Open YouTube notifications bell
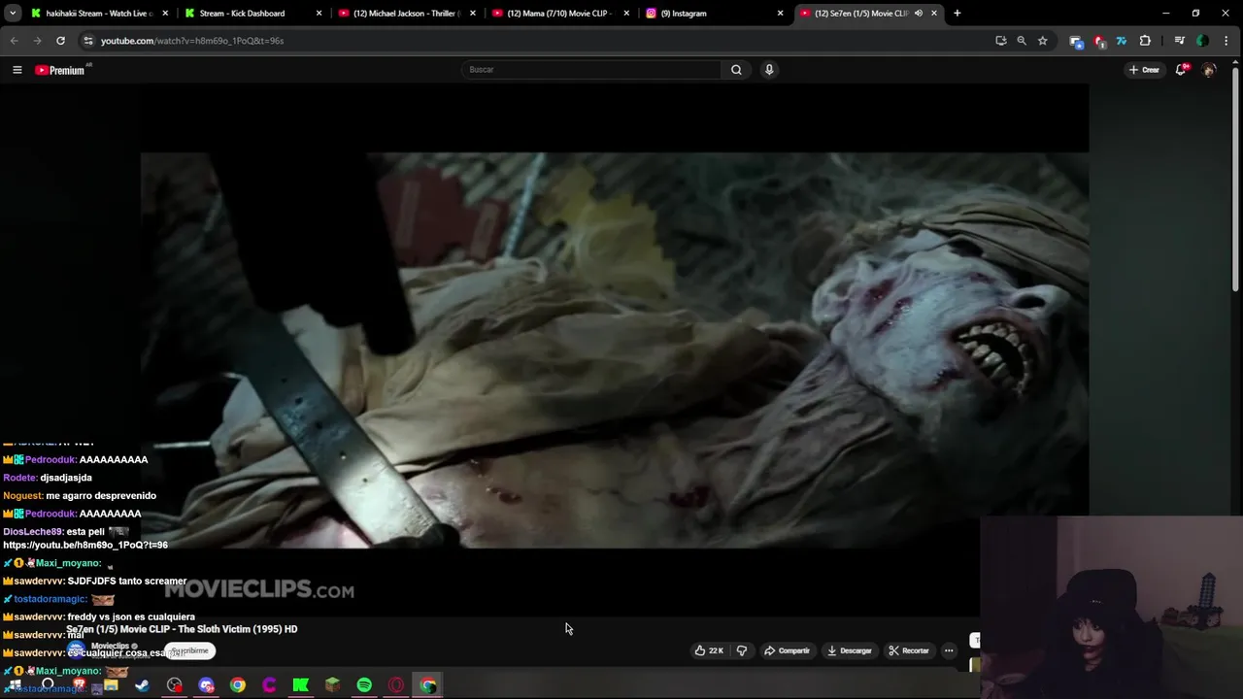Viewport: 1243px width, 699px height. coord(1182,70)
